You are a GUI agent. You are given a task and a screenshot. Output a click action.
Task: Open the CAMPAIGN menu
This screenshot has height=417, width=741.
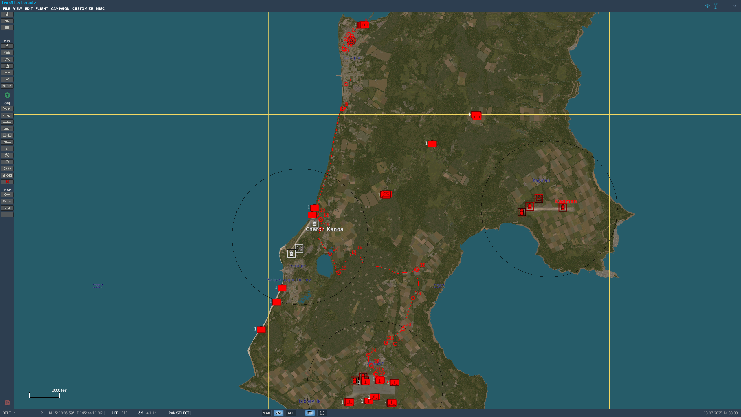click(60, 9)
